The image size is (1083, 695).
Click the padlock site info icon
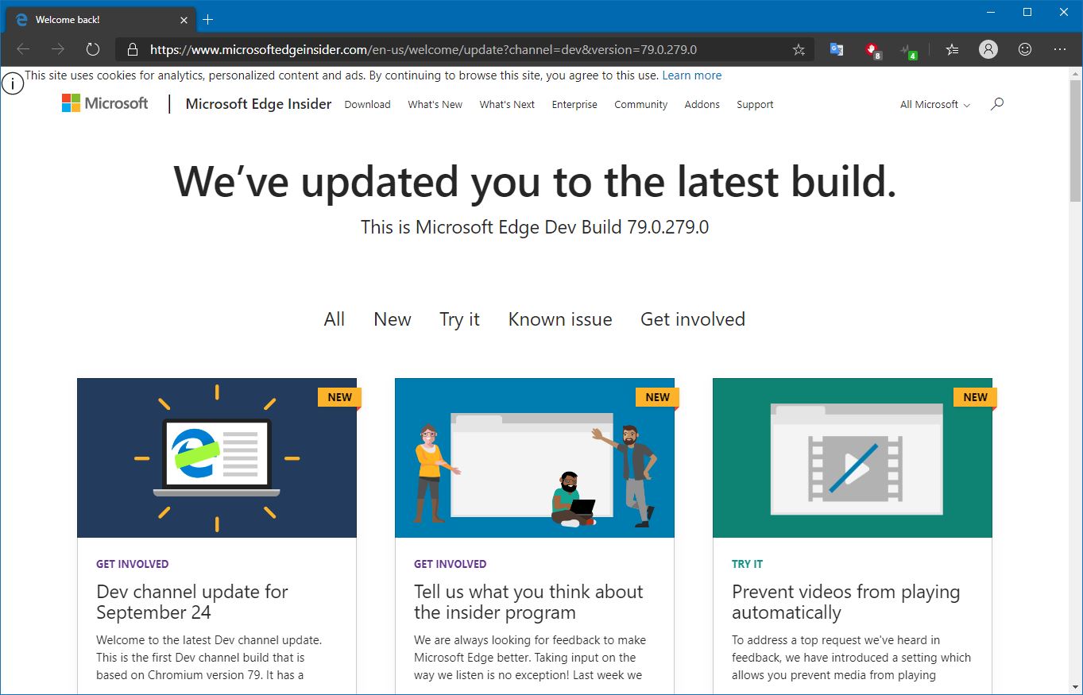(x=133, y=49)
